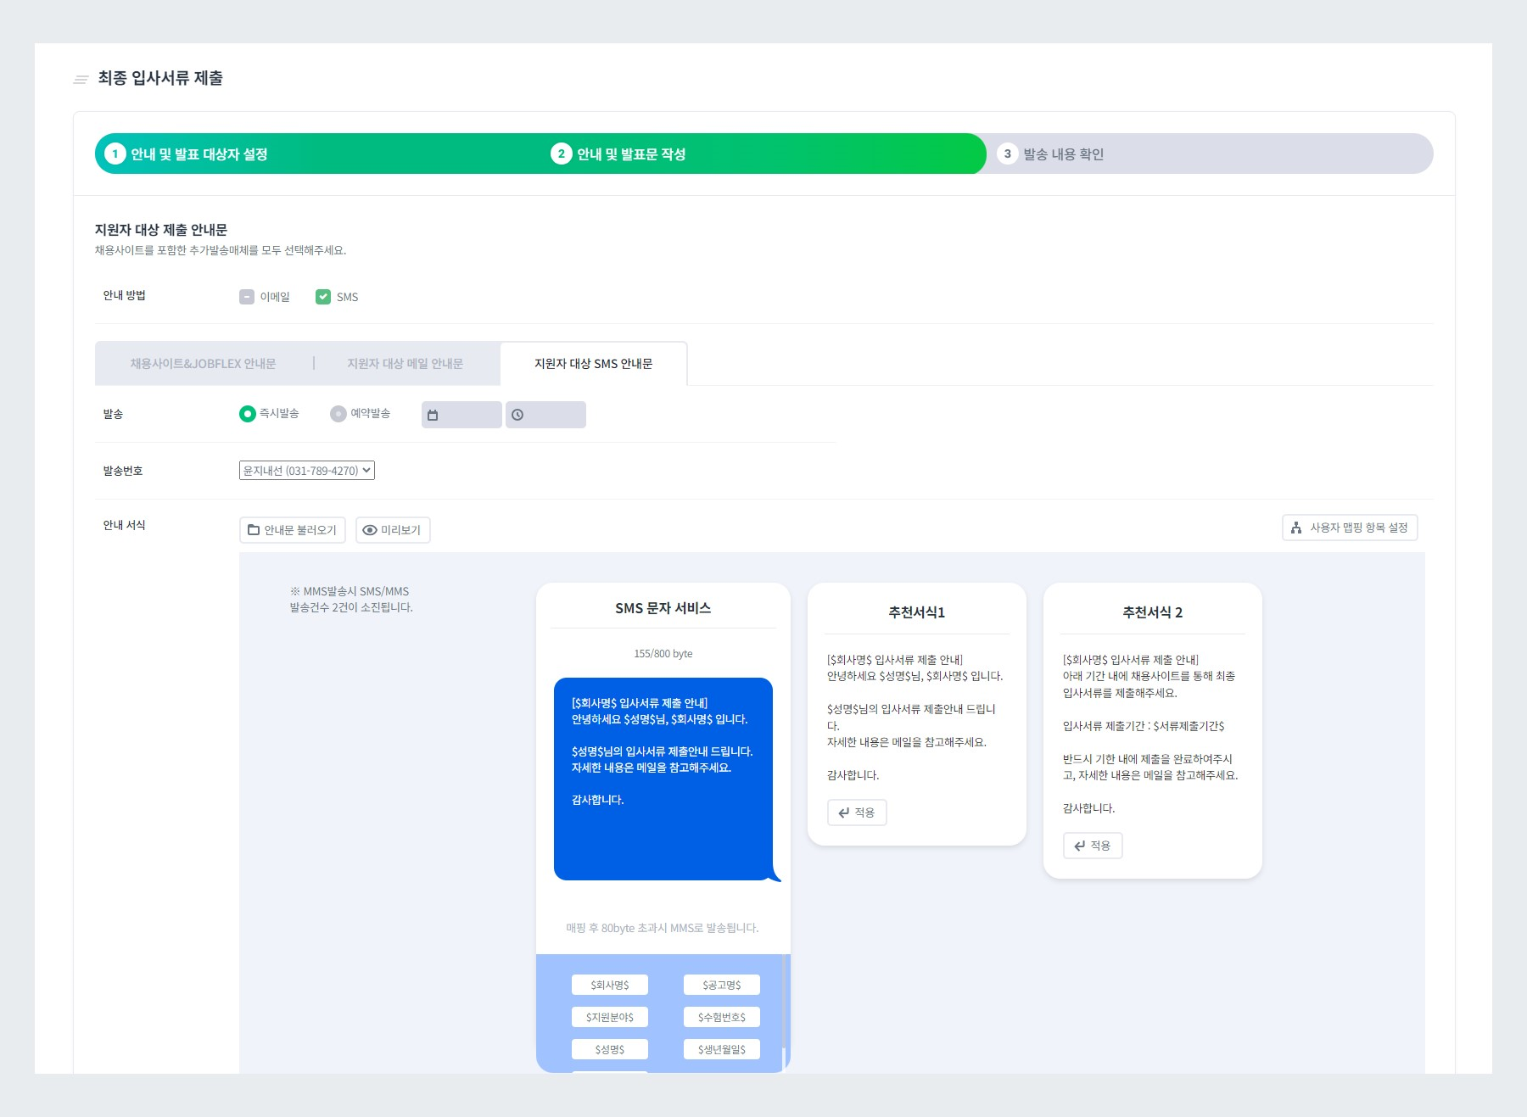Apply the 추천서식1 template

click(857, 813)
